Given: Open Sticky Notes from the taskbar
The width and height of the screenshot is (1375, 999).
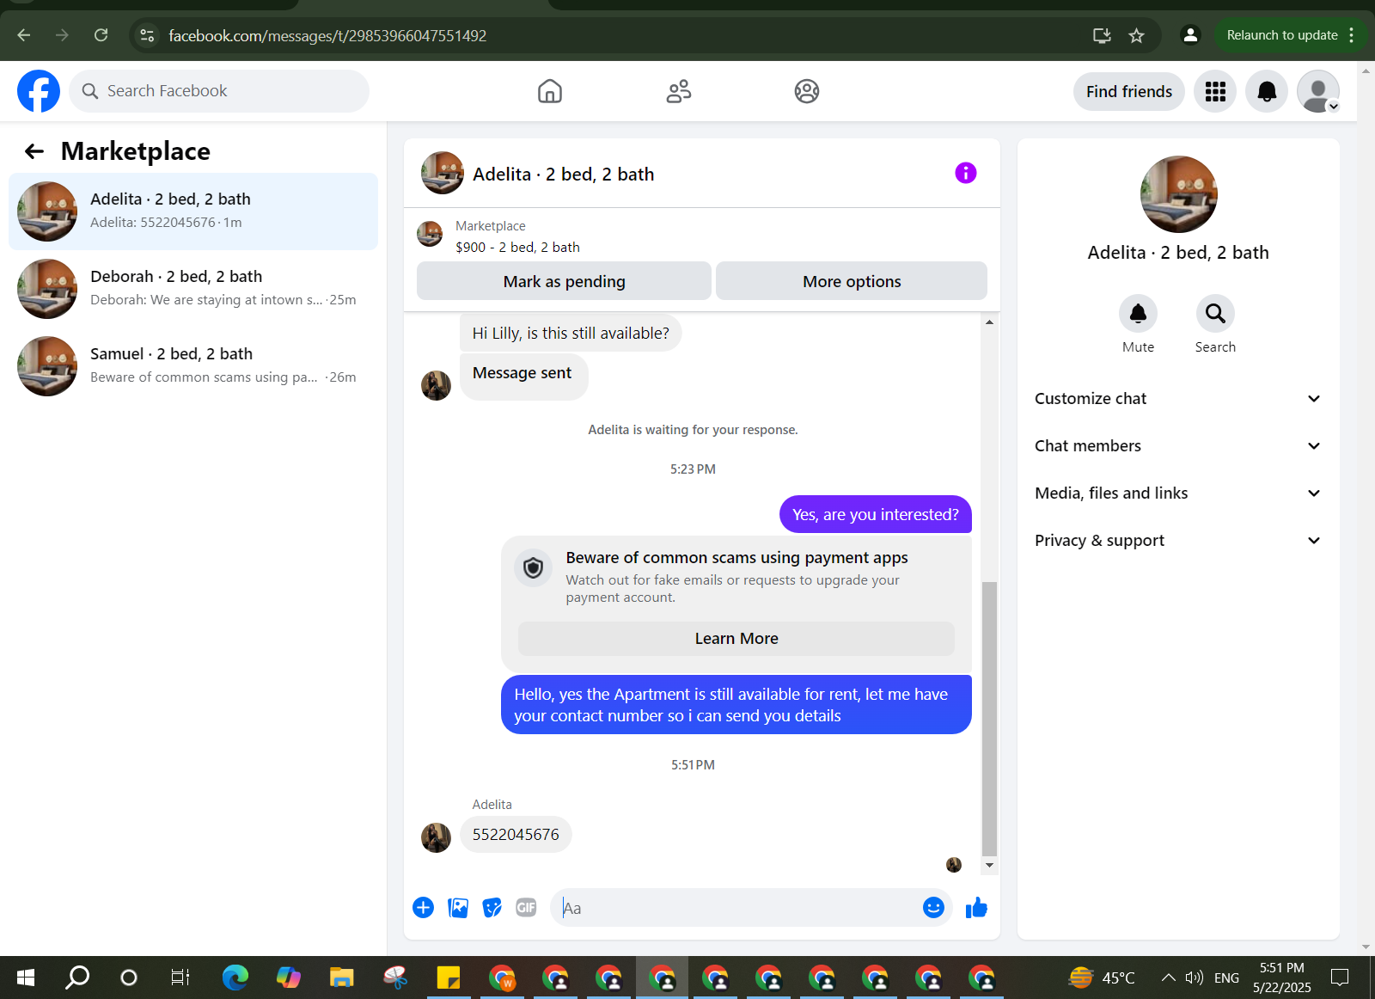Looking at the screenshot, I should tap(448, 978).
